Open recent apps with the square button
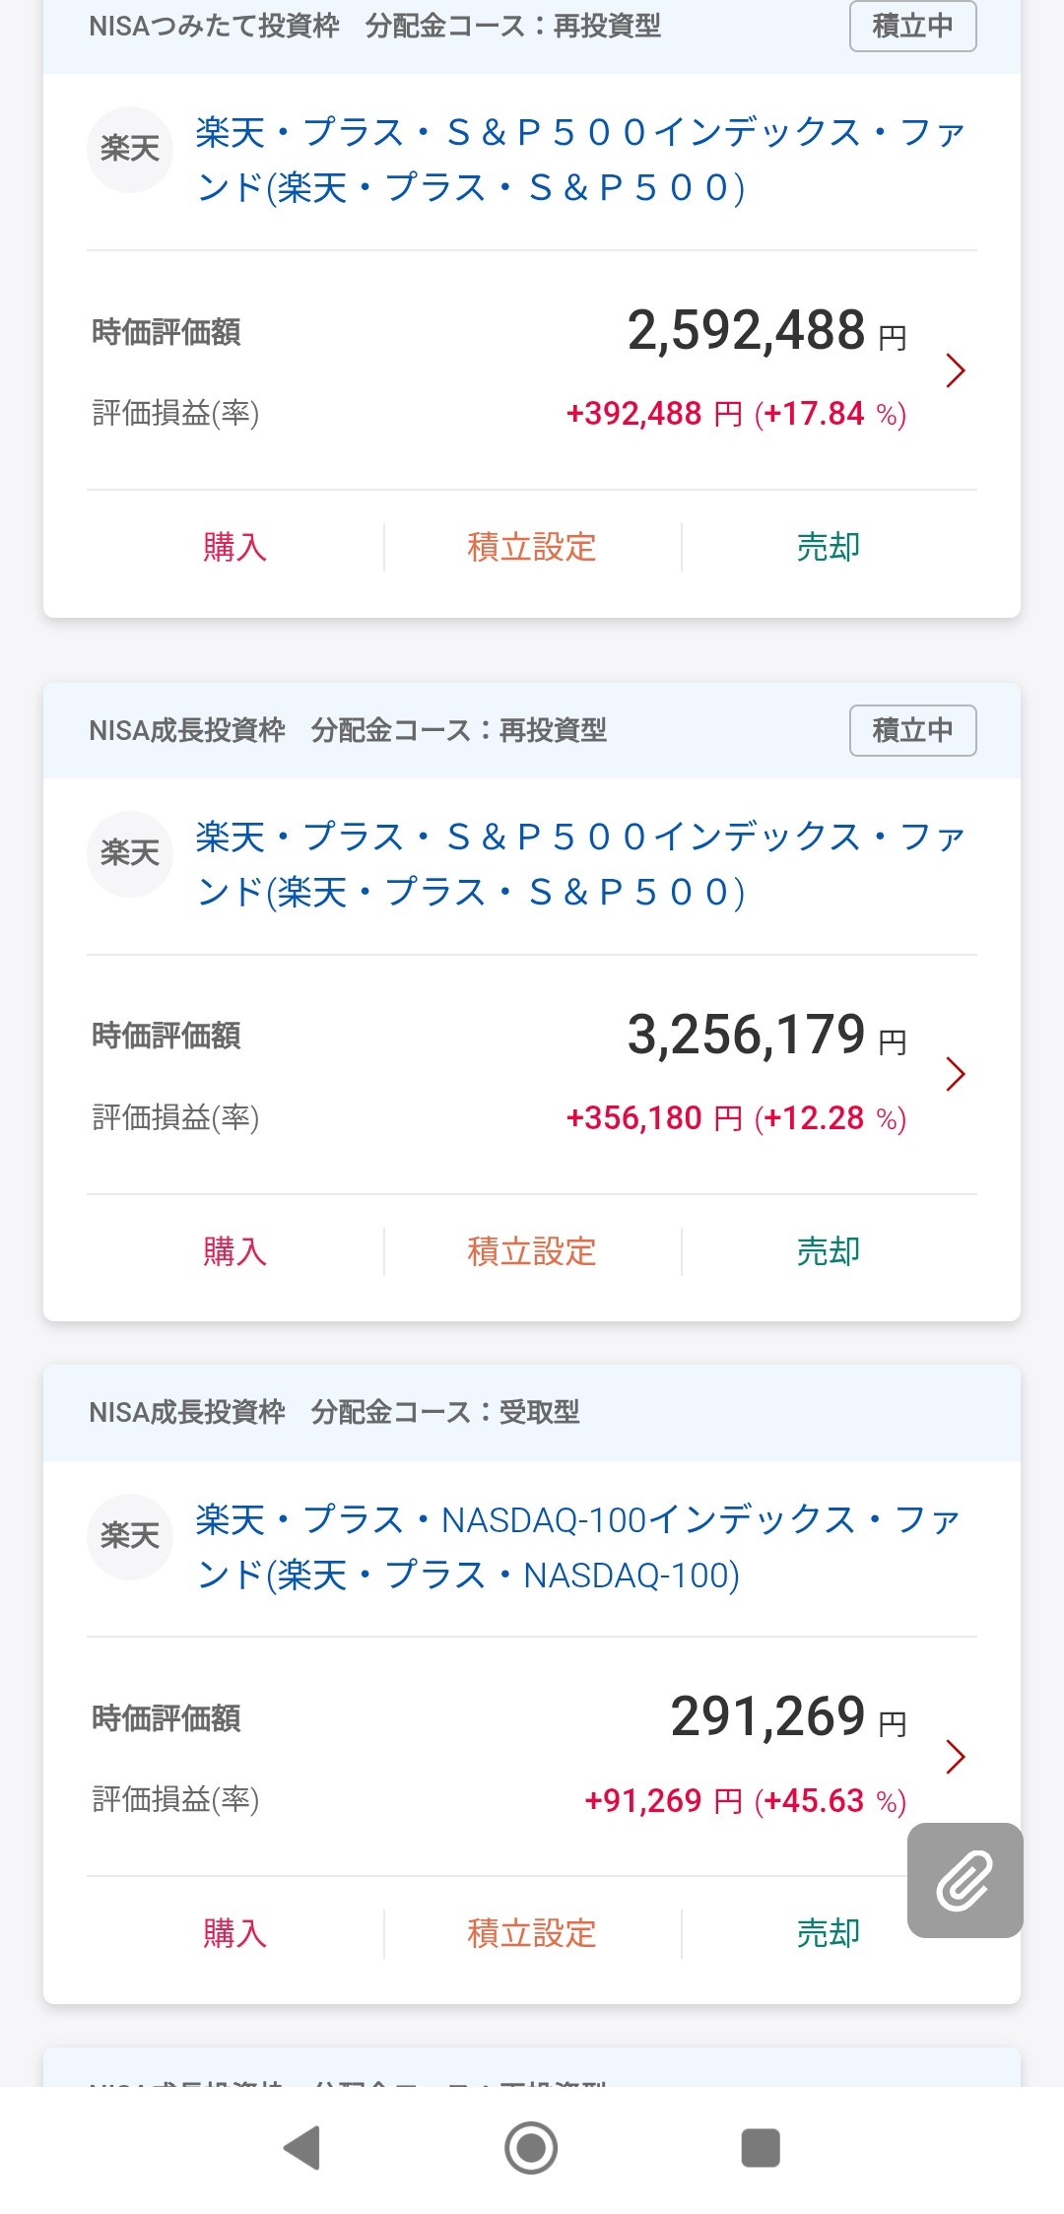This screenshot has height=2214, width=1064. coord(760,2148)
